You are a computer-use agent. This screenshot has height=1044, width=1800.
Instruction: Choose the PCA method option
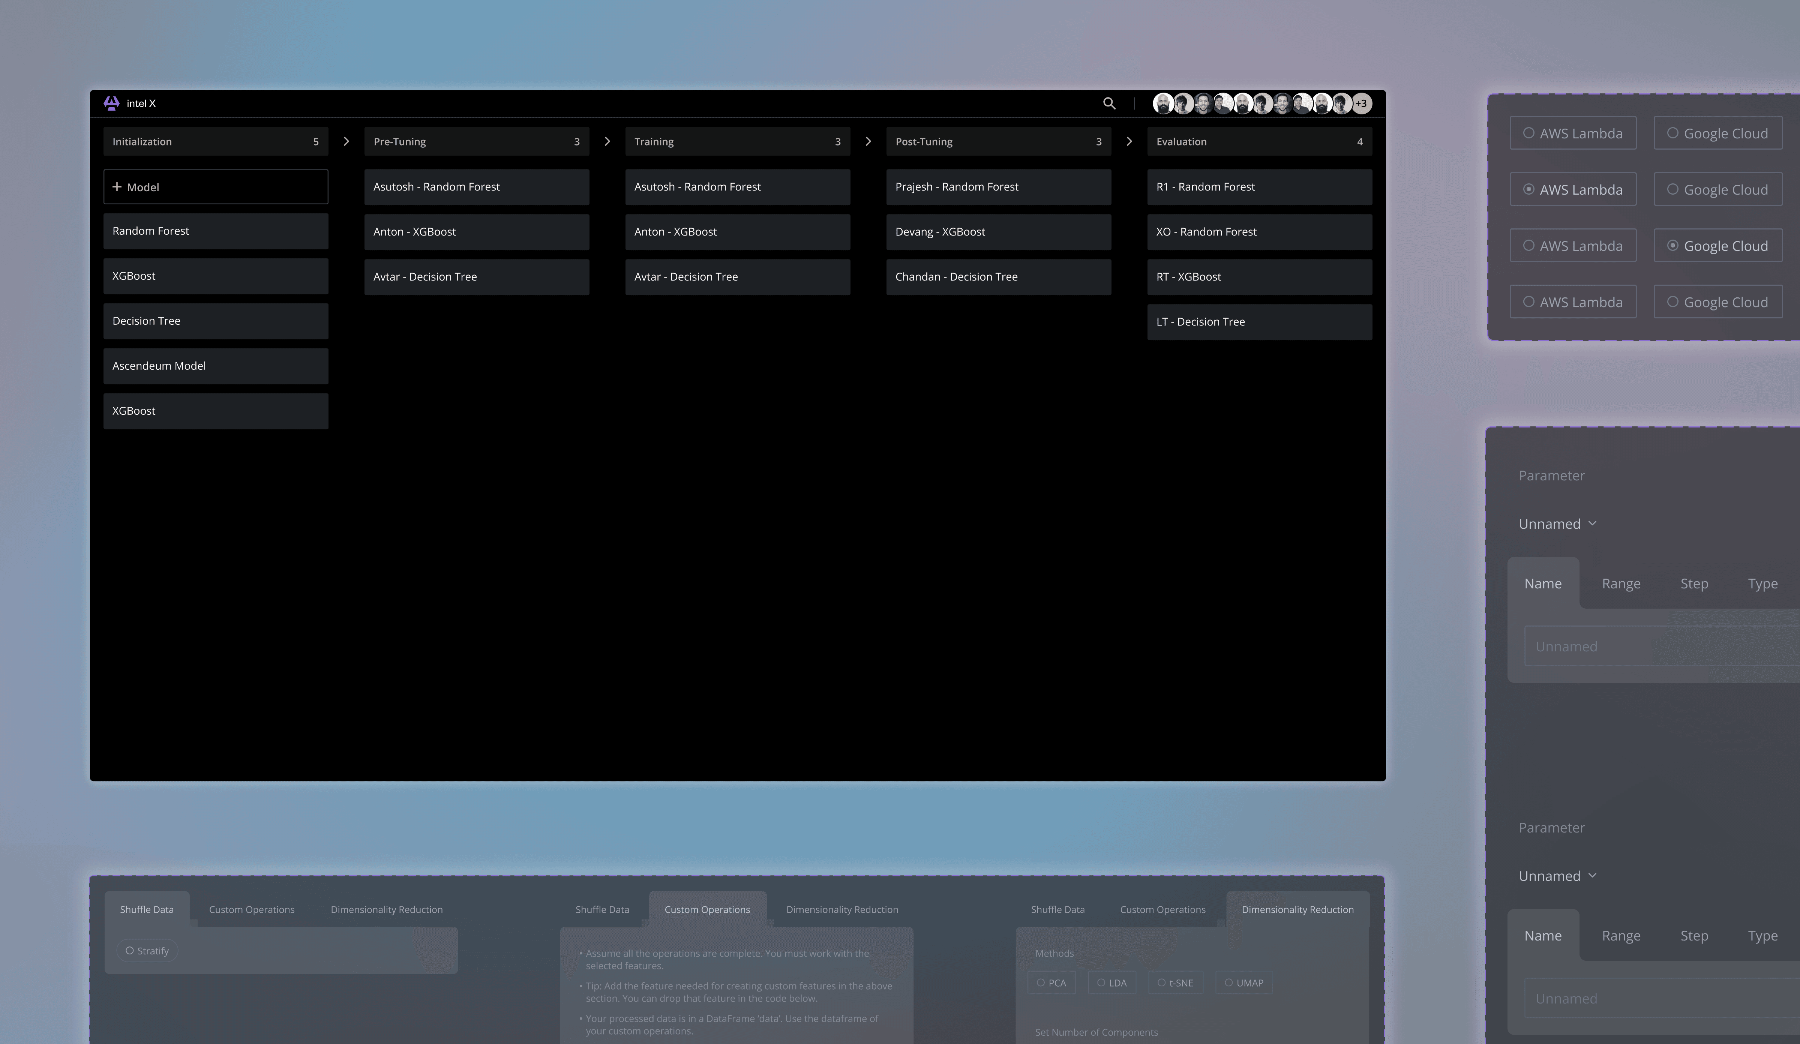pyautogui.click(x=1051, y=983)
